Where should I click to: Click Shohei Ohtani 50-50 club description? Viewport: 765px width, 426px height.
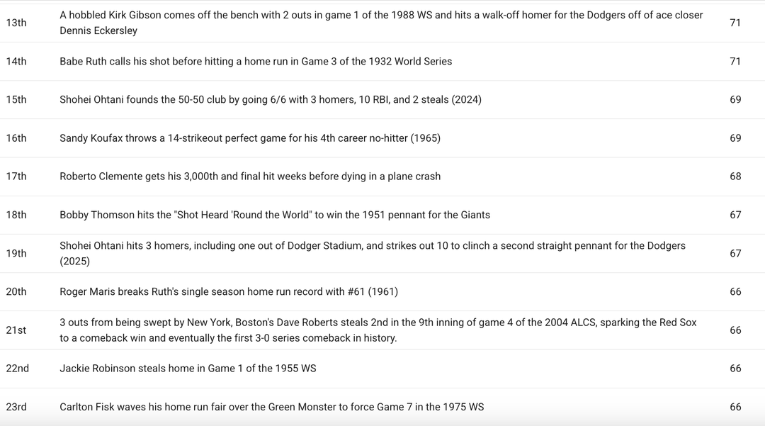point(271,100)
